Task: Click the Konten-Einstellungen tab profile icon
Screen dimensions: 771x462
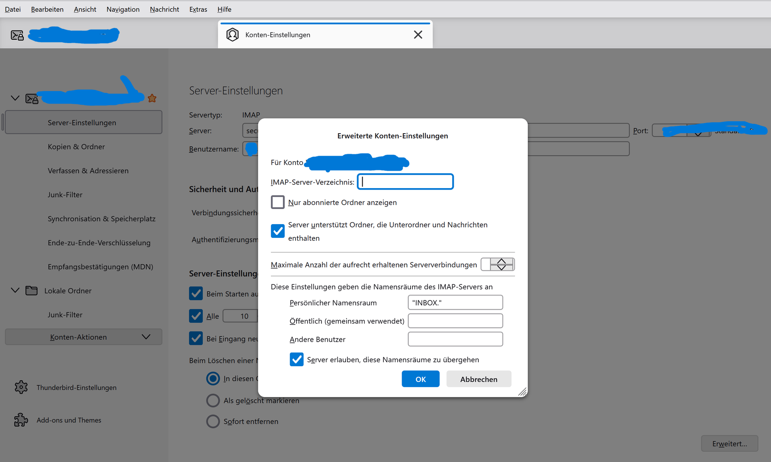Action: (233, 35)
